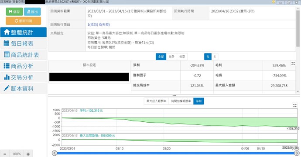Image resolution: width=301 pixels, height=157 pixels.
Task: Click the 最大區間虧損:-106,099元 legend
Action: 97,136
